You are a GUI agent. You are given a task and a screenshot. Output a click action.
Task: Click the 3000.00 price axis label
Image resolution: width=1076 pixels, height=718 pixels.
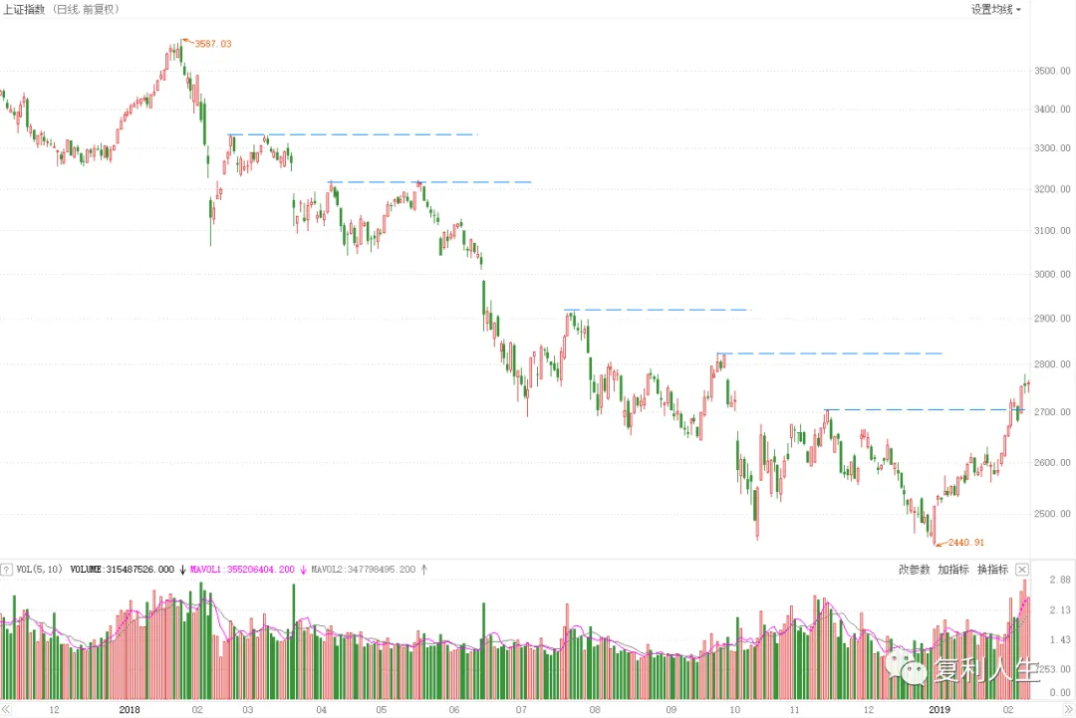[x=1052, y=274]
